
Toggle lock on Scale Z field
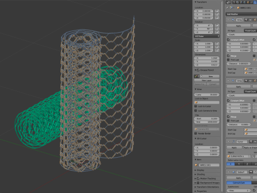tap(217, 50)
